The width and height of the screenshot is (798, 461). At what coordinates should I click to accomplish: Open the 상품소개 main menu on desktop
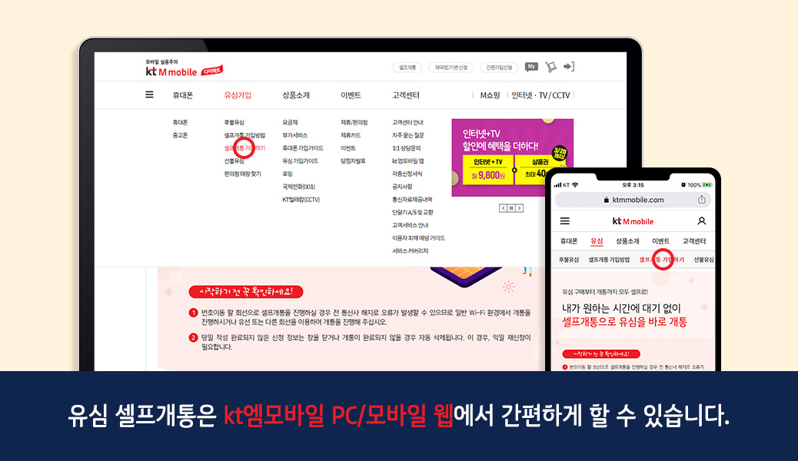click(296, 95)
